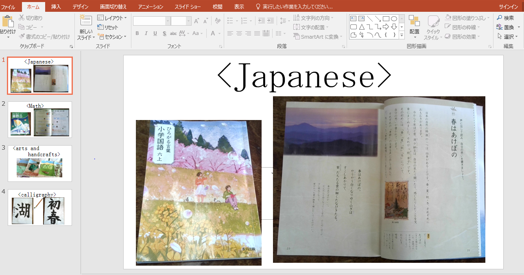Expand the shapes gallery with More arrow
The height and width of the screenshot is (275, 524).
(x=402, y=35)
